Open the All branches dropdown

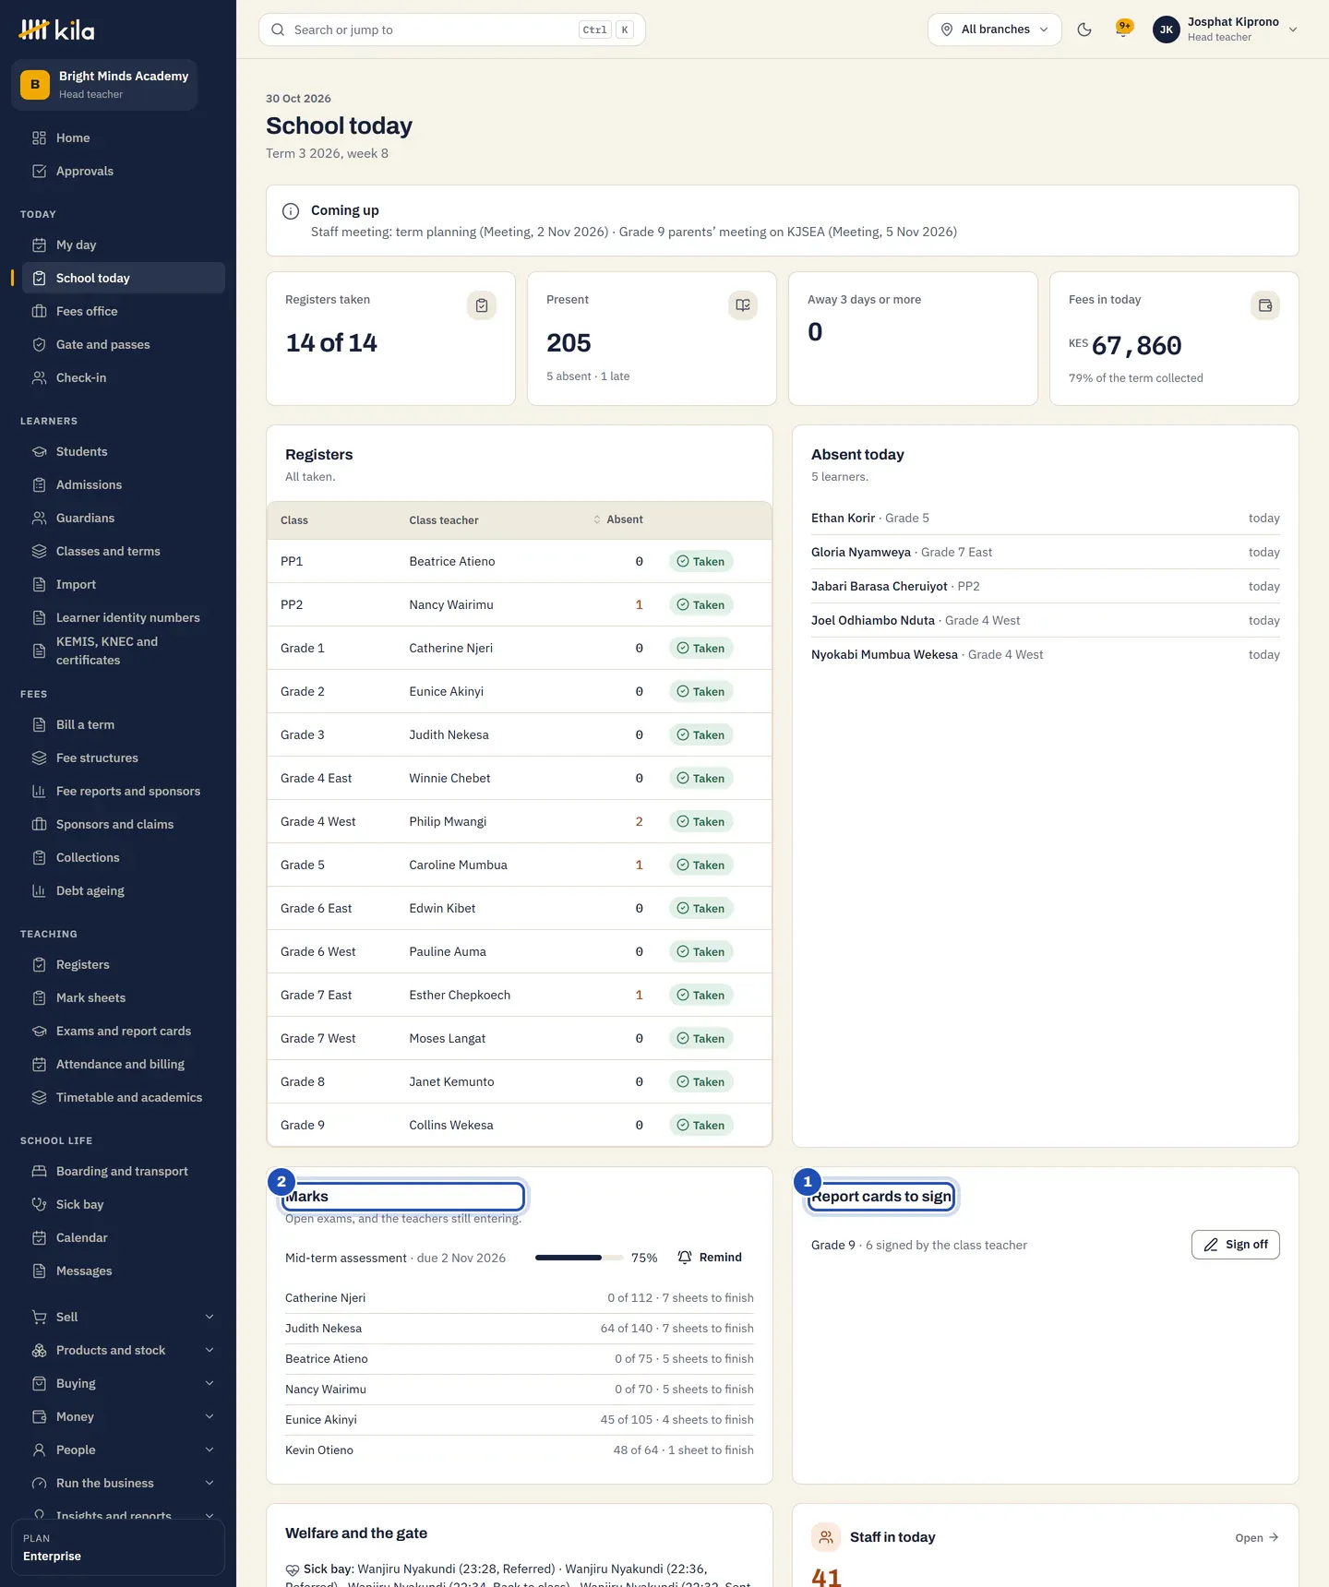point(995,30)
